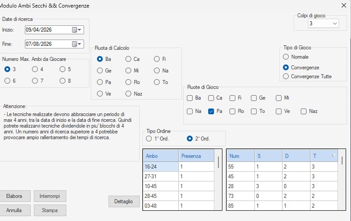The image size is (351, 221).
Task: Select ambo row 16-24
Action: point(161,167)
